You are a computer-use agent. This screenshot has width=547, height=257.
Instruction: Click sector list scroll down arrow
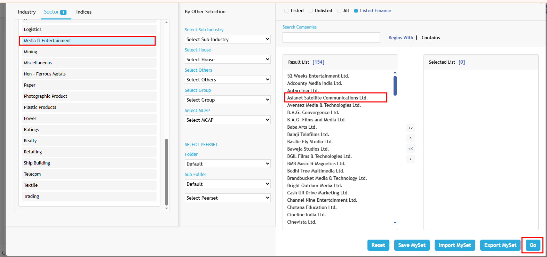point(166,209)
